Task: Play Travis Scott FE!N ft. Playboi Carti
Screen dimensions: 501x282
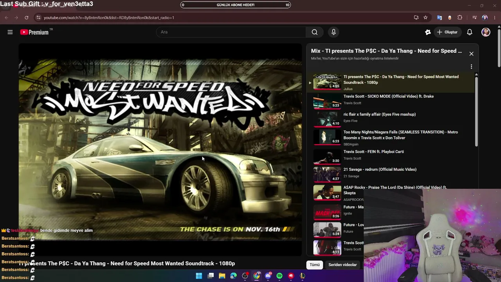Action: point(391,156)
